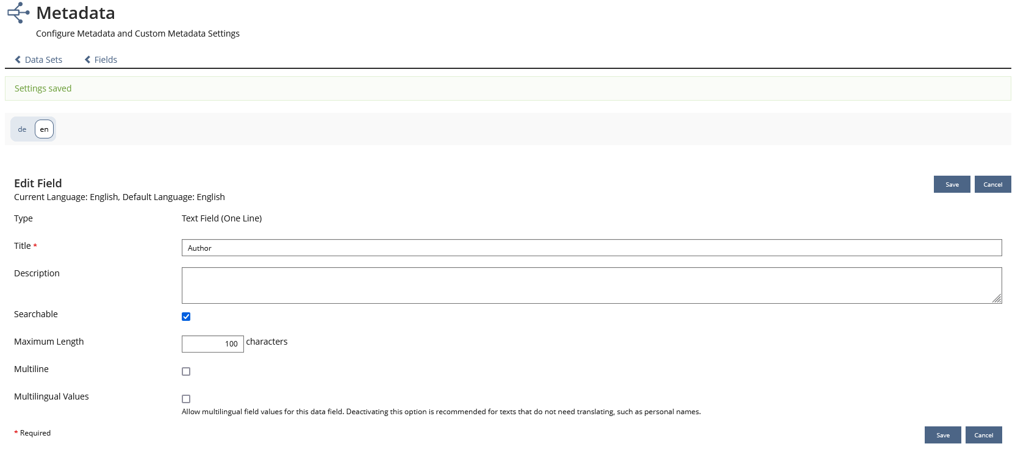Click the 'Searchable' label
Image resolution: width=1015 pixels, height=452 pixels.
36,314
